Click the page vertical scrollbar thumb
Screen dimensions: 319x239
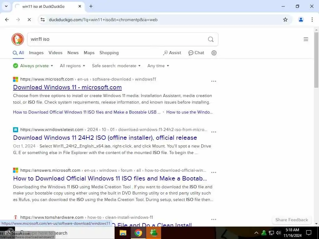(316, 60)
